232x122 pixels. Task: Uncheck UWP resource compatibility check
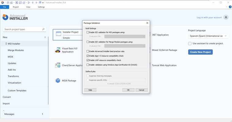(88, 60)
